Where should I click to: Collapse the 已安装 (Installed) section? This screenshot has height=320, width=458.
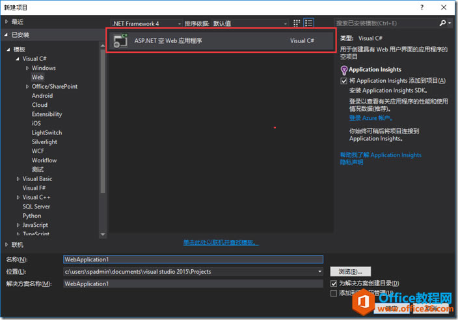point(6,35)
